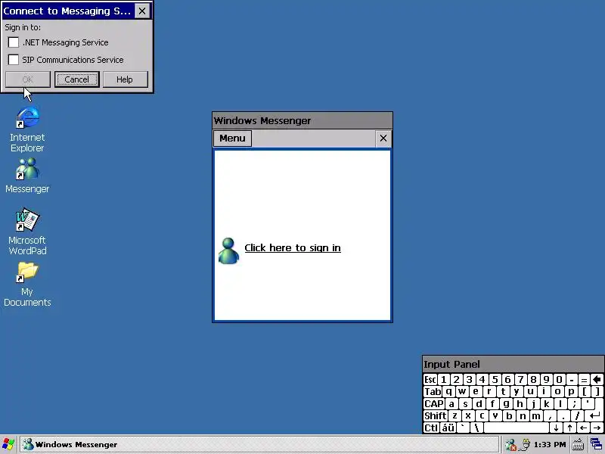Screen dimensions: 605x454
Task: Click the Messenger user figure icon
Action: pos(228,251)
